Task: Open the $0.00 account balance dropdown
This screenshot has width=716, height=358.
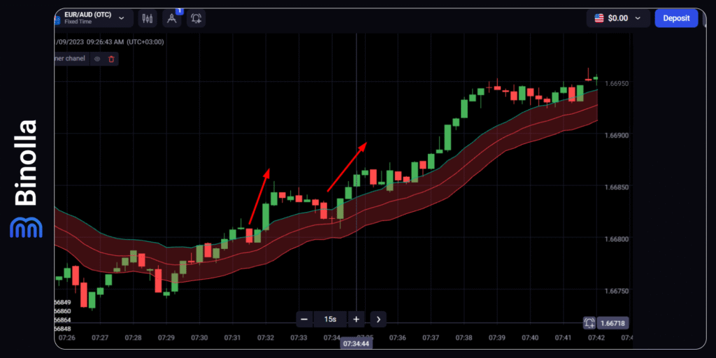Action: point(618,18)
